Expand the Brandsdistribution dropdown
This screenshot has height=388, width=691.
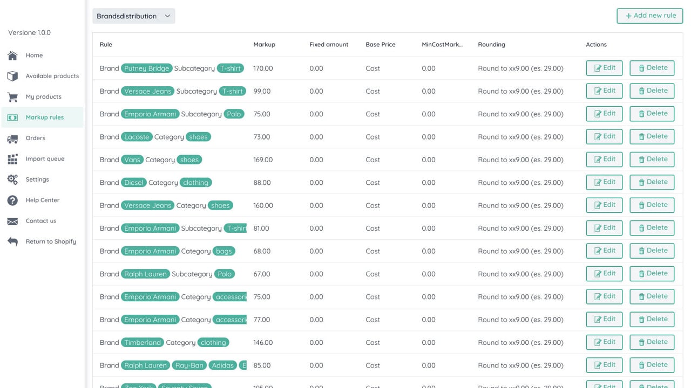point(134,16)
